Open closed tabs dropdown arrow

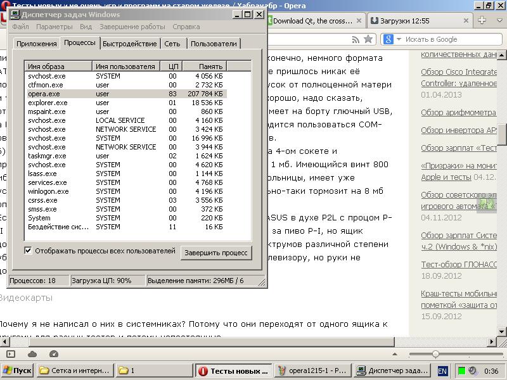coord(499,20)
